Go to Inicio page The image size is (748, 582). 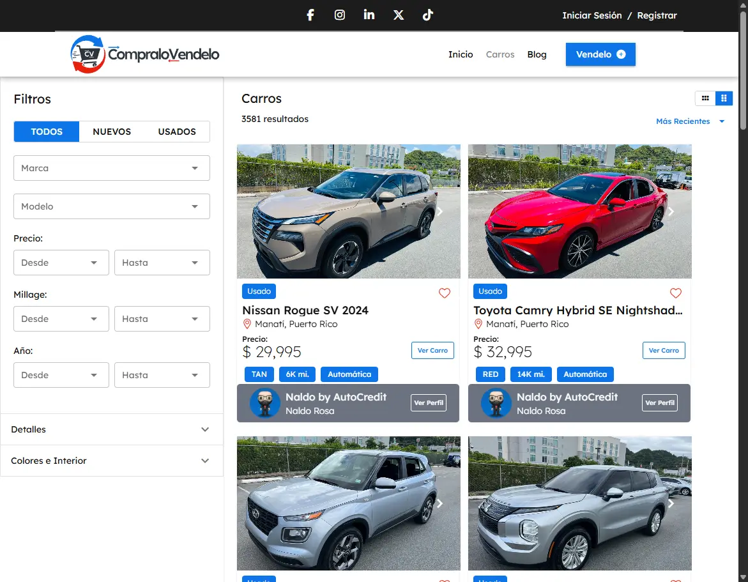click(461, 54)
